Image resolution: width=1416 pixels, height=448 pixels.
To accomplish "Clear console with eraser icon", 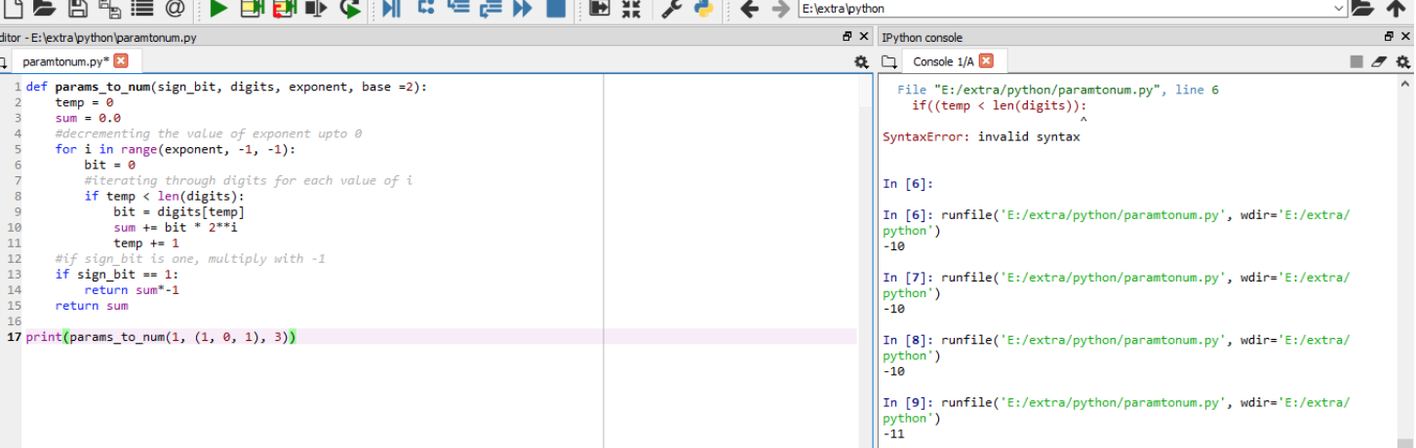I will (1379, 61).
